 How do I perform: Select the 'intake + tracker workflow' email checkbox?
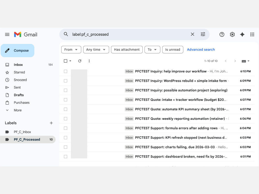point(66,100)
